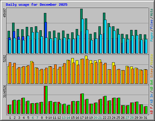Screen dimensions: 155x121
Task: Click the 'Pages/Files/Hits' legend text
Action: pyautogui.click(x=152, y=25)
